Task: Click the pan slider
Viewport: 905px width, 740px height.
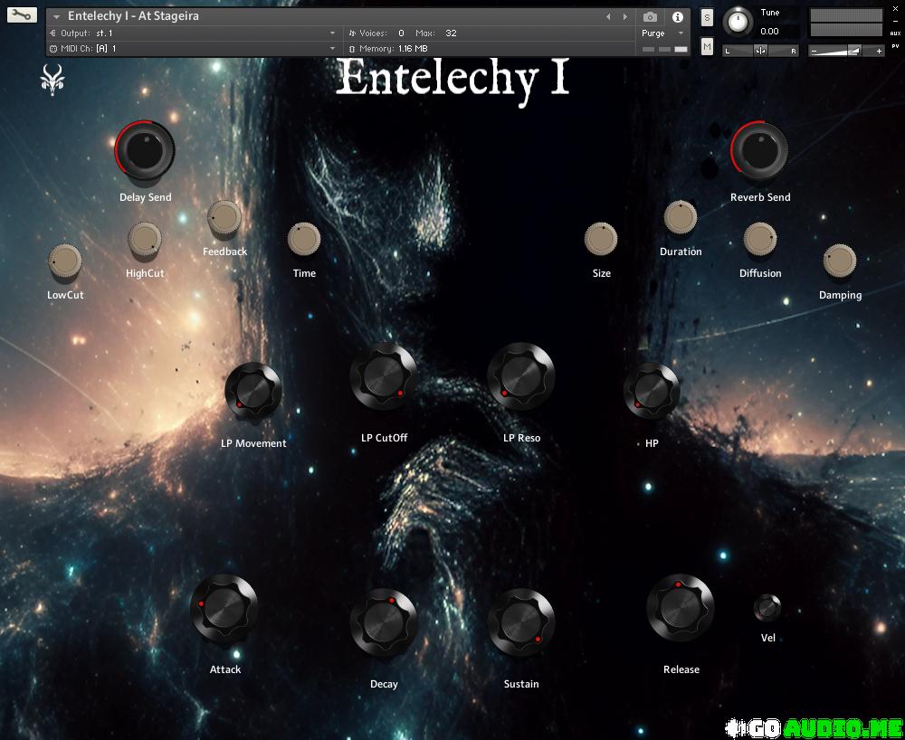Action: [x=761, y=51]
